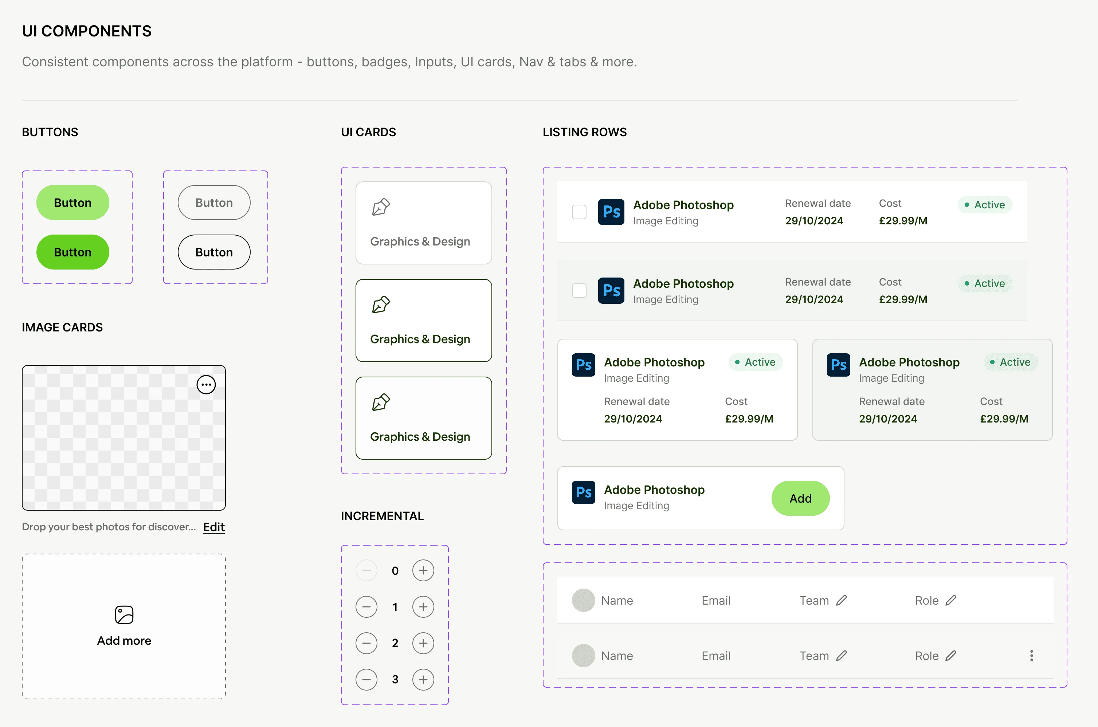Click Photoshop icon in second shaded listing row
Image resolution: width=1098 pixels, height=727 pixels.
pos(611,291)
